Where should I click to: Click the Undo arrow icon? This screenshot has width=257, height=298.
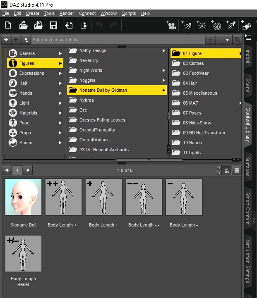99,25
